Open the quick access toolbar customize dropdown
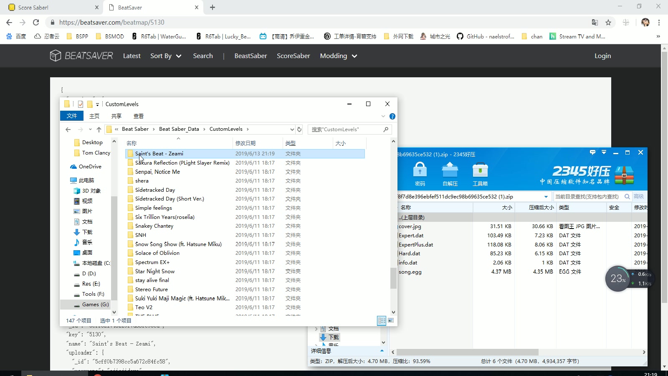Screen dimensions: 668x376 [97, 104]
